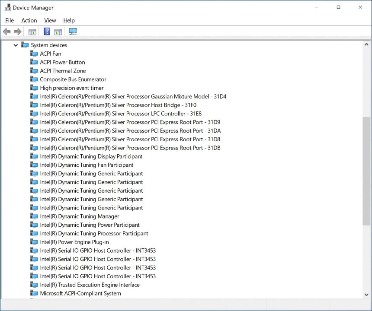Select Intel(R) Trusted Execution Engine Interface
Image resolution: width=372 pixels, height=311 pixels.
[x=90, y=285]
